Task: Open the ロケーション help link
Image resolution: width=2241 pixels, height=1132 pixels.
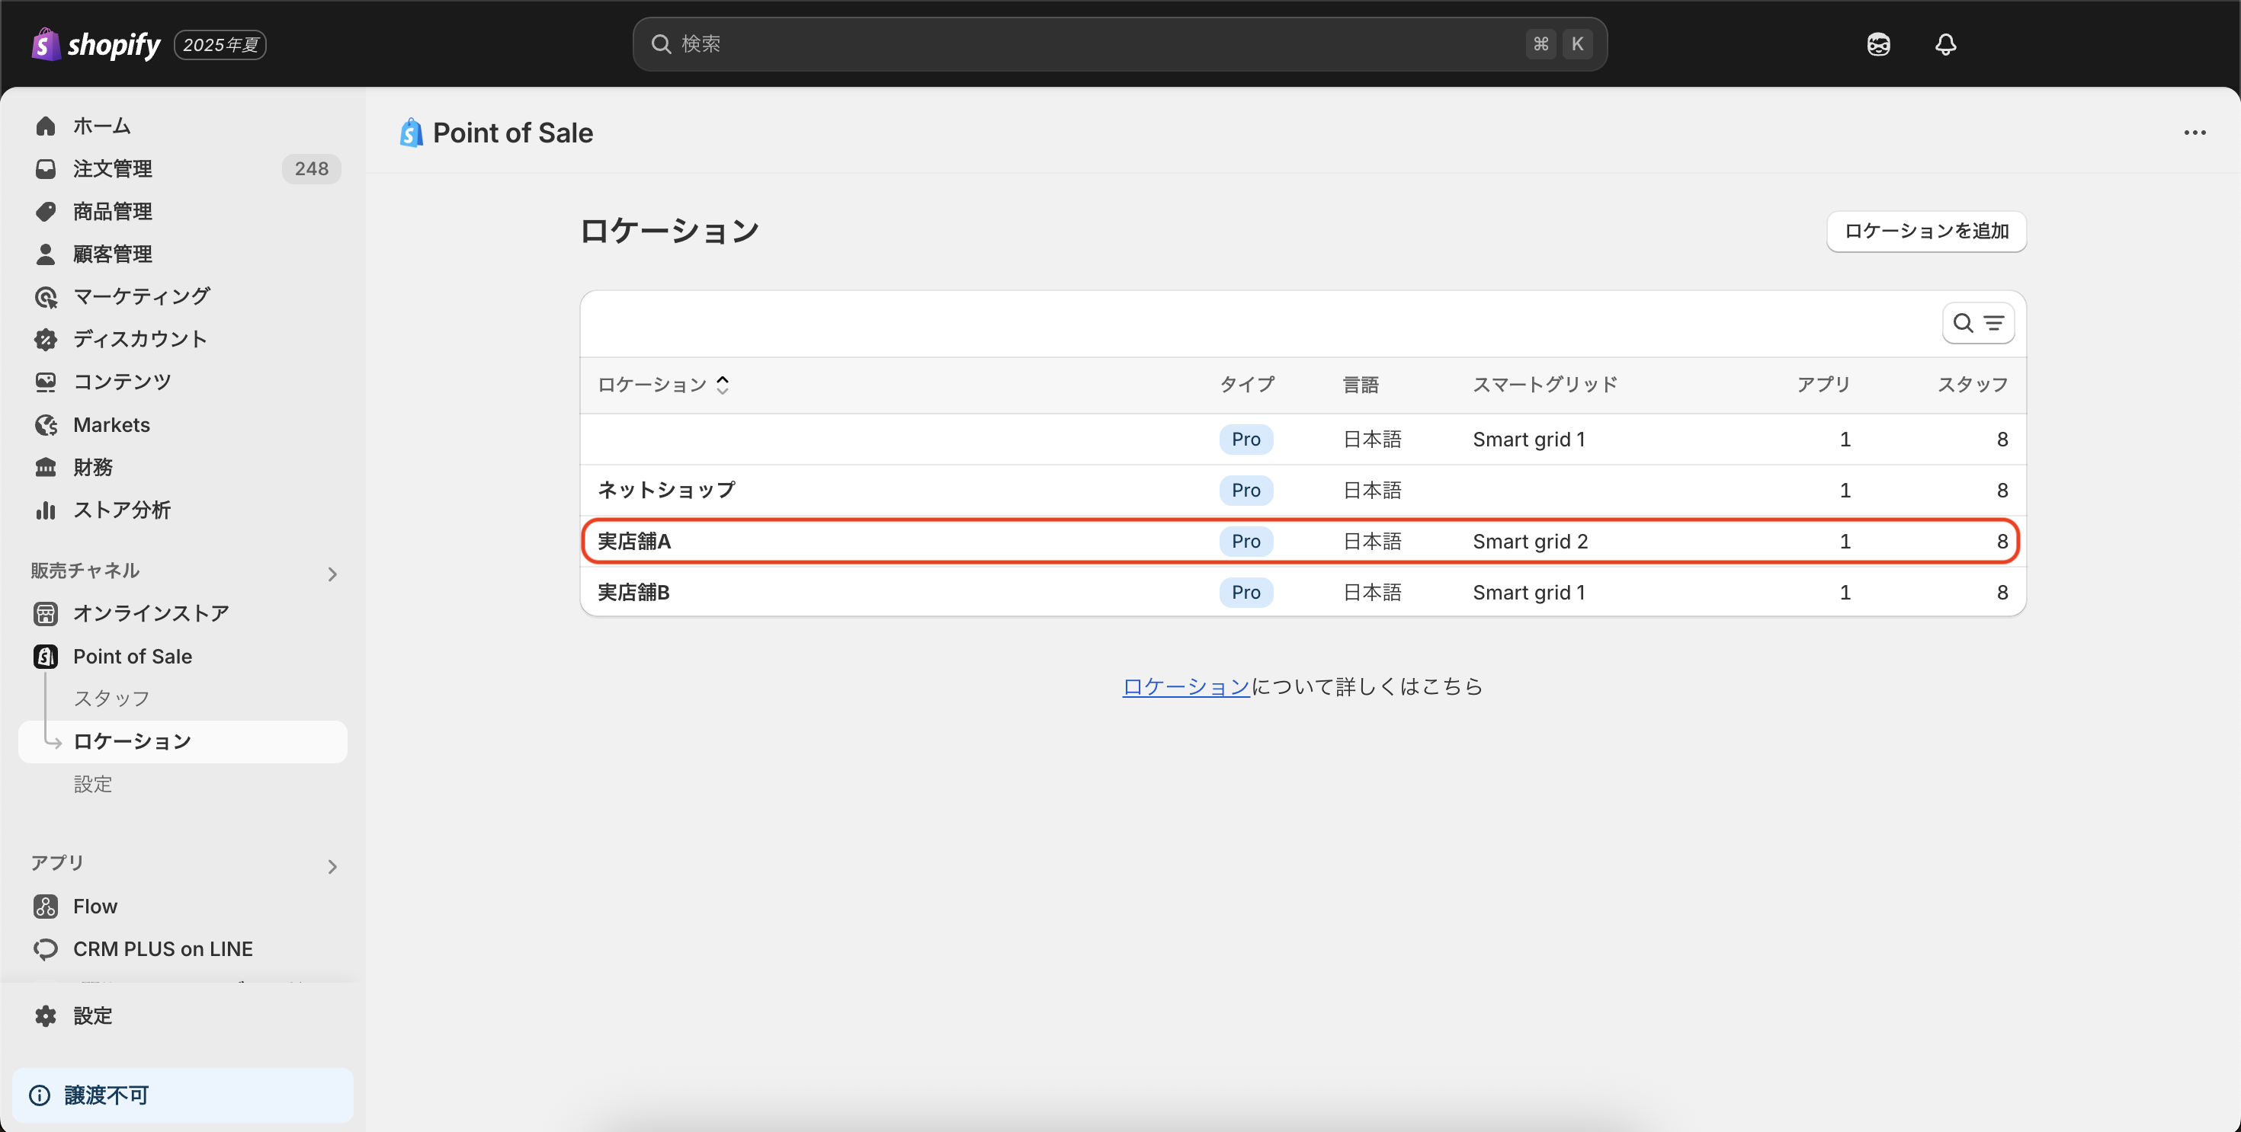Action: 1185,686
